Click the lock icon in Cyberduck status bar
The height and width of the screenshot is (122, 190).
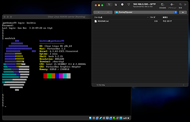point(184,85)
